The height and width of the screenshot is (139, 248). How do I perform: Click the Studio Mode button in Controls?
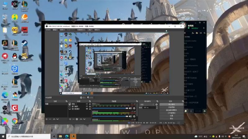(x=171, y=113)
